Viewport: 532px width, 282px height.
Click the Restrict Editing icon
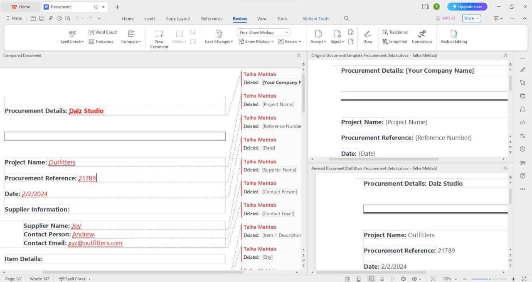(454, 37)
